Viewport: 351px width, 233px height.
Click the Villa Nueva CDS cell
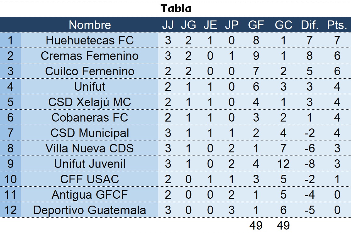90,148
